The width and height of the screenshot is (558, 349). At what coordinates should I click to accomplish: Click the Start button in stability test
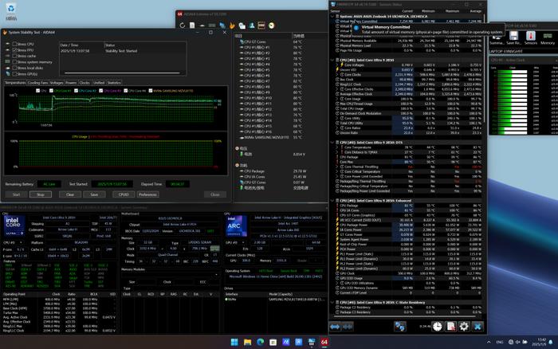16,194
